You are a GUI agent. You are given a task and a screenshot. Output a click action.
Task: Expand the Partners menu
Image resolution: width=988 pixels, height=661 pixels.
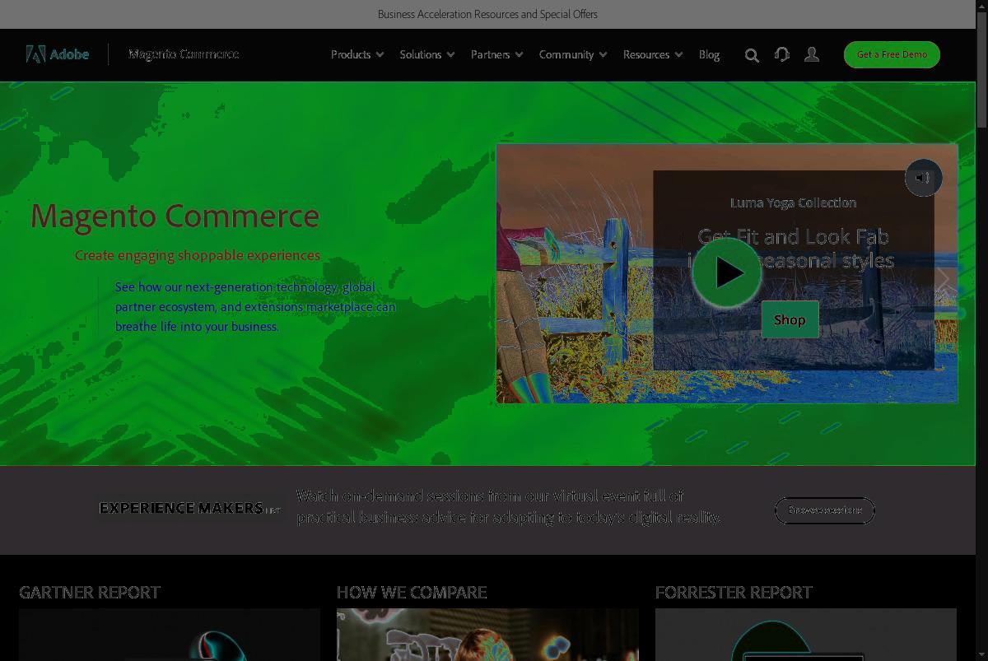coord(496,54)
